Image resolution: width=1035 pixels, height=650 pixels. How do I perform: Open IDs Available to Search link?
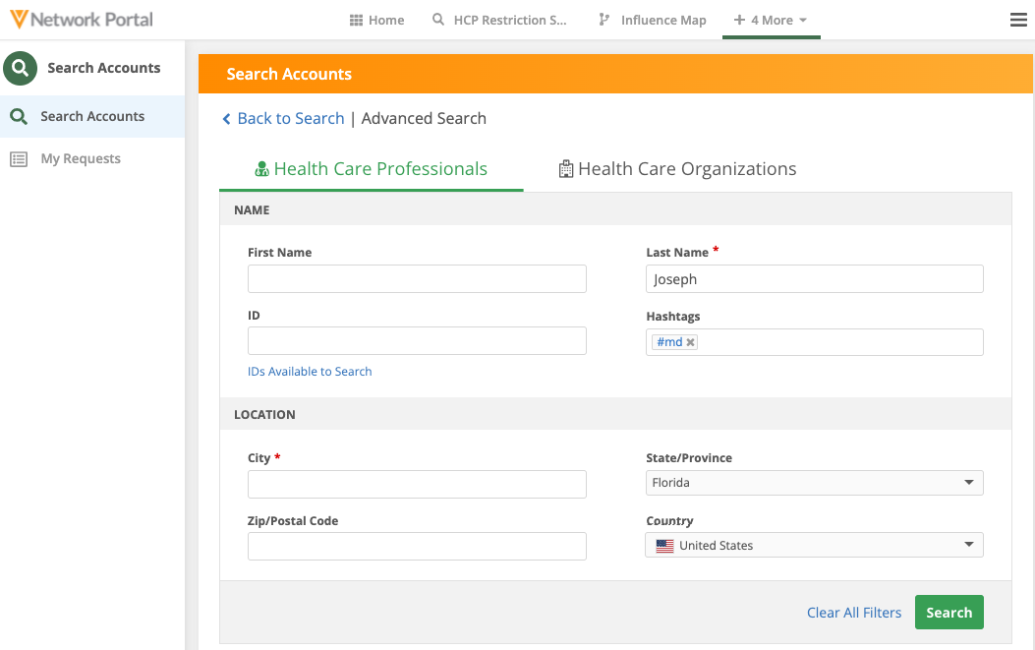[x=310, y=372]
